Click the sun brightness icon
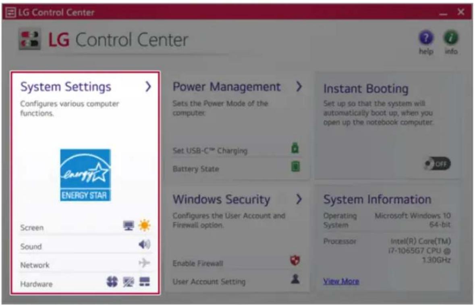 [x=145, y=226]
